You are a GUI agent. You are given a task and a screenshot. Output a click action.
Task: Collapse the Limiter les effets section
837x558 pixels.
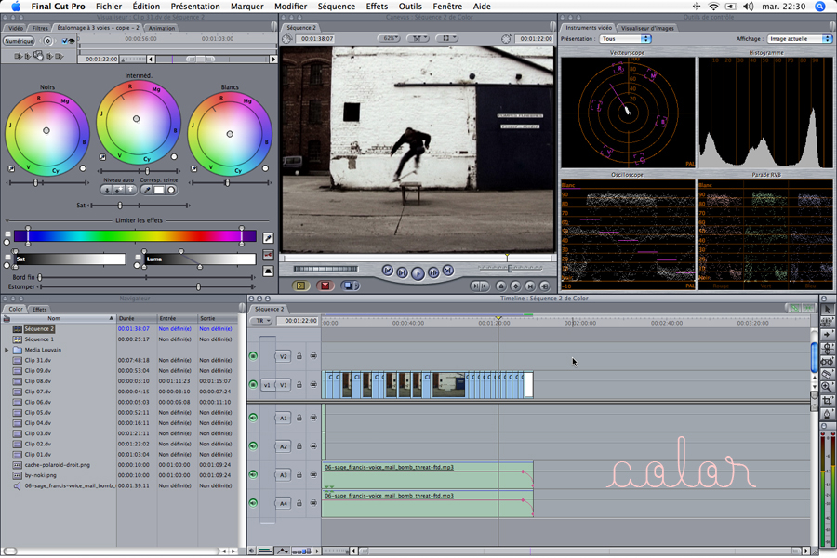point(7,220)
